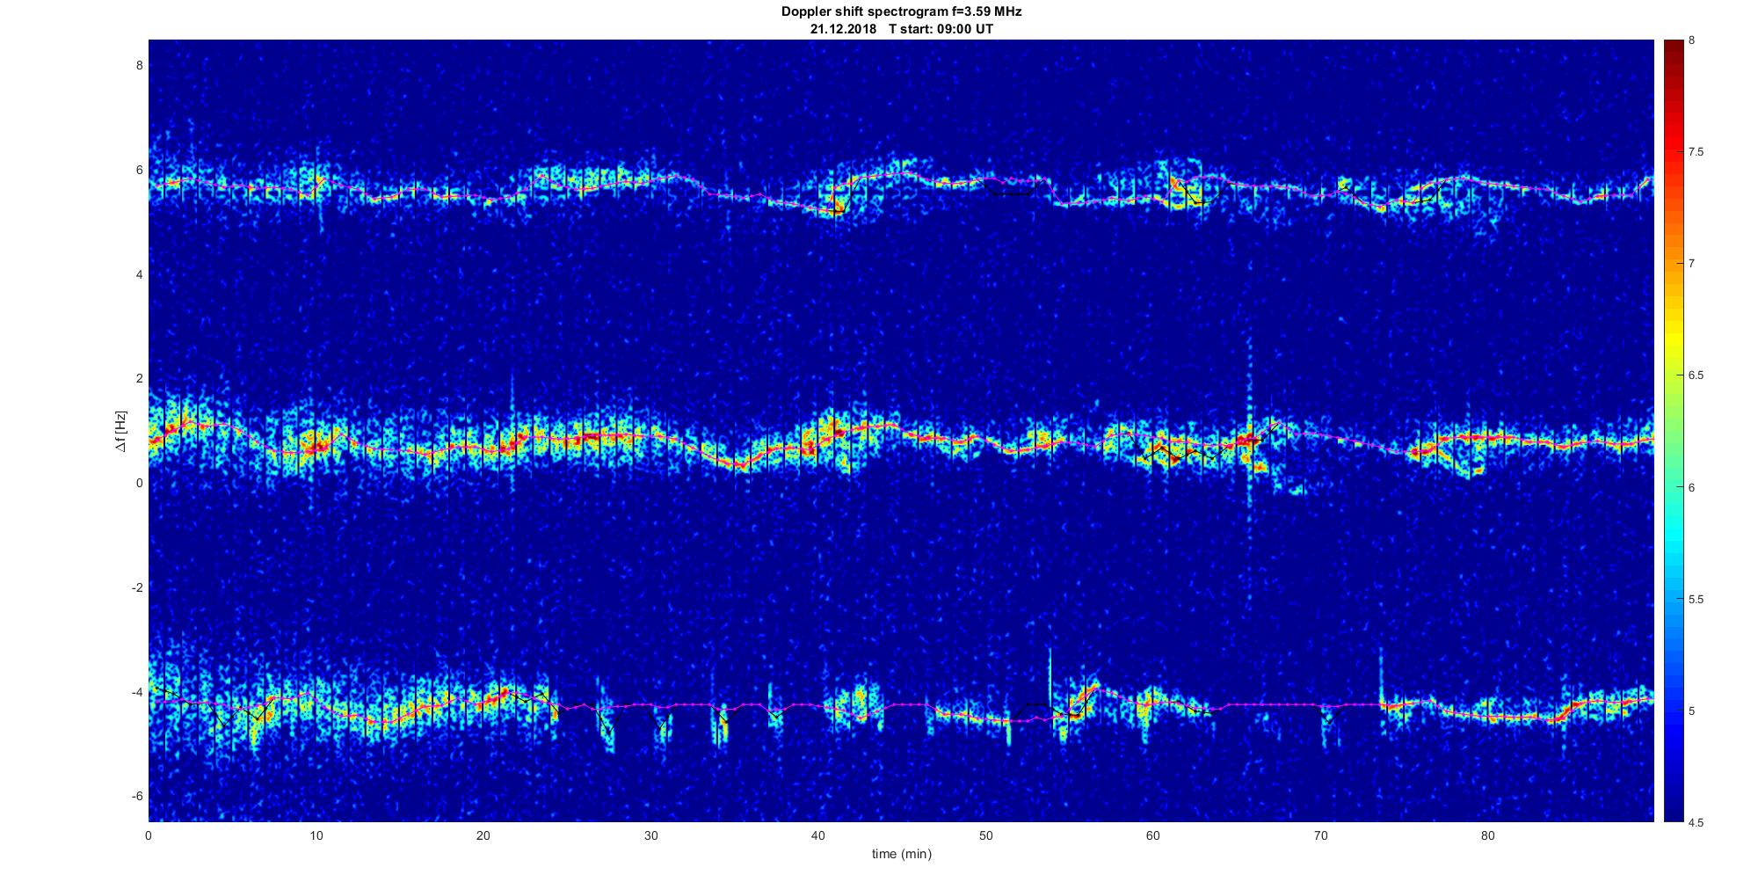Click the x-axis tick label 10
The width and height of the screenshot is (1758, 882).
(x=316, y=835)
